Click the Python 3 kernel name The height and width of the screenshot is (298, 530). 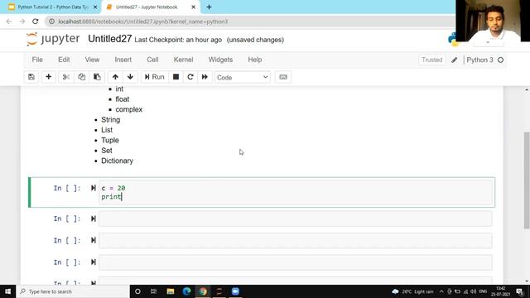click(x=479, y=60)
